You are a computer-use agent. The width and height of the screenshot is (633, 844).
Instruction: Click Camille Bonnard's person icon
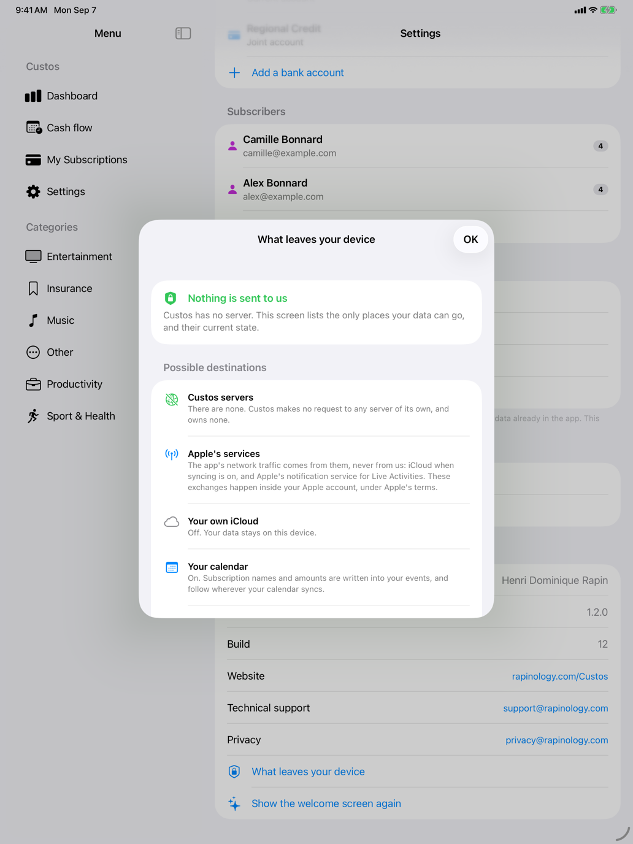pos(232,146)
